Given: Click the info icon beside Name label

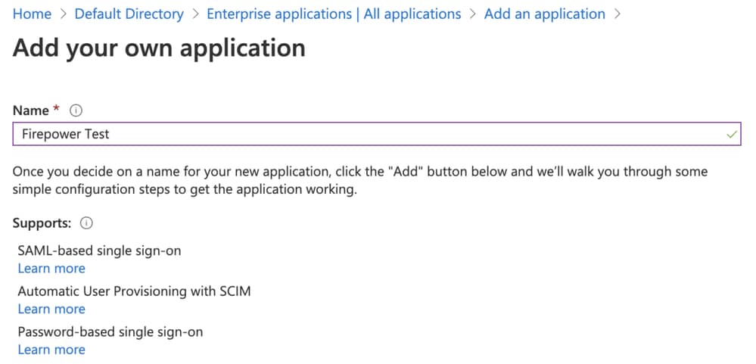Looking at the screenshot, I should 76,110.
